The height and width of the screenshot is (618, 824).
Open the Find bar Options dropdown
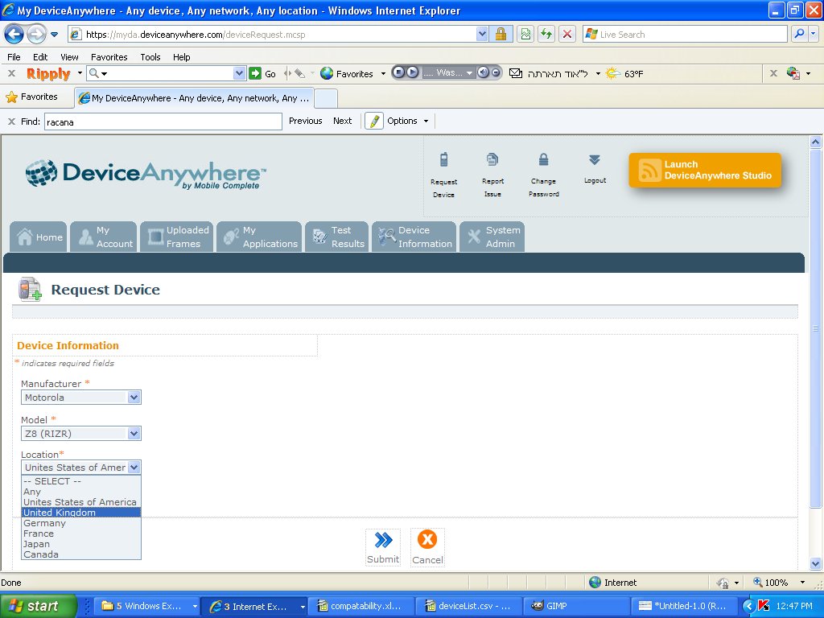click(408, 121)
